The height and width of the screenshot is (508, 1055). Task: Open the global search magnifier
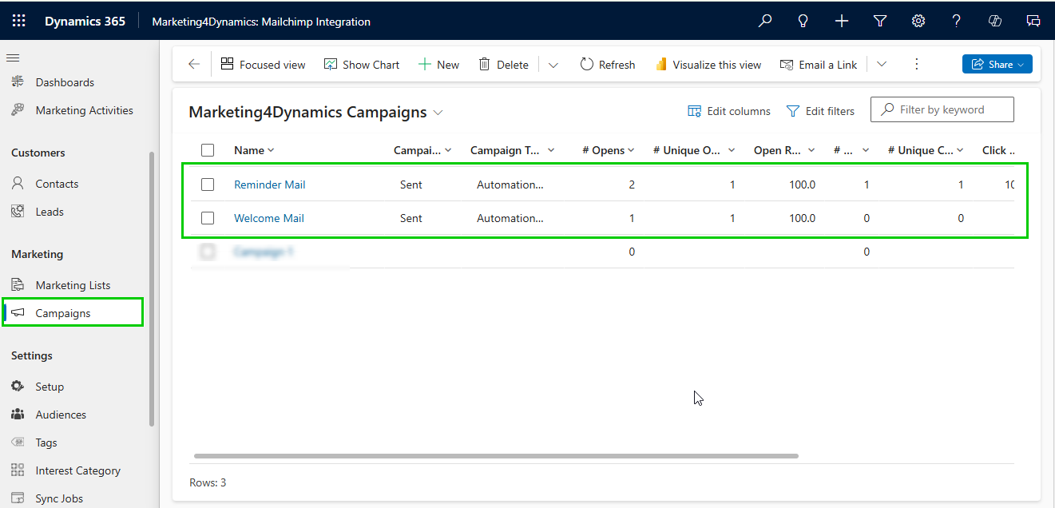(764, 21)
